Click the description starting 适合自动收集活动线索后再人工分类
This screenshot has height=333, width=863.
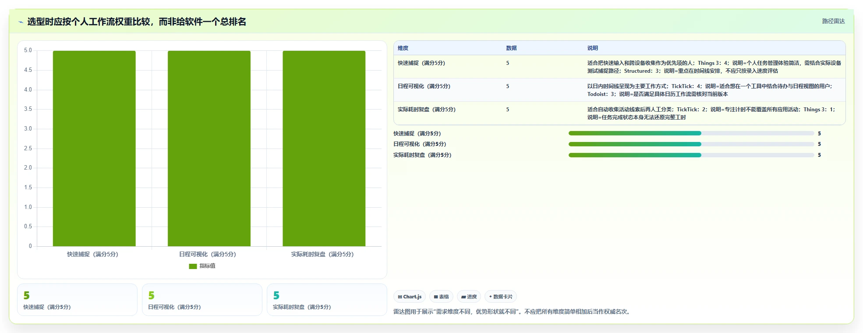[711, 113]
